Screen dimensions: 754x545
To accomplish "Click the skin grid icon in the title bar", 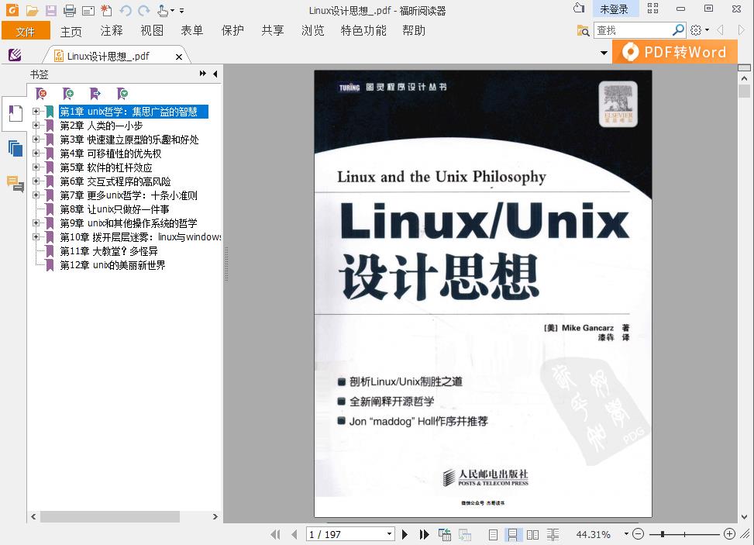I will (x=652, y=9).
